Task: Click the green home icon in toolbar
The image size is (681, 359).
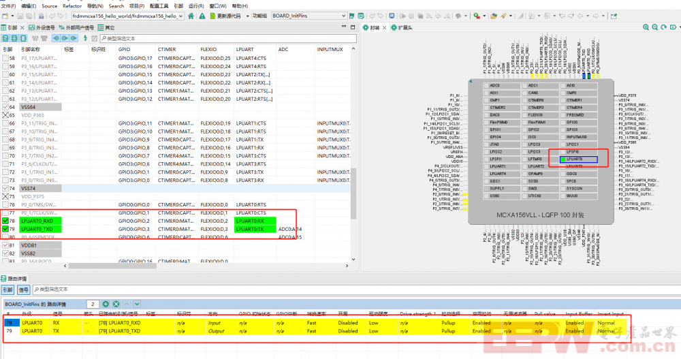Action: [191, 16]
